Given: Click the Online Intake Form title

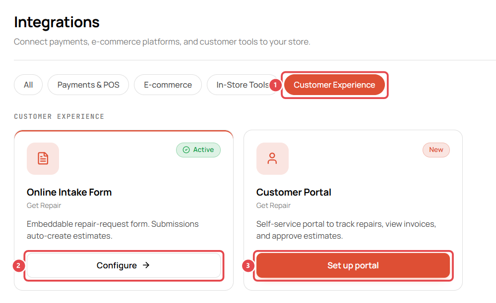Looking at the screenshot, I should 69,192.
